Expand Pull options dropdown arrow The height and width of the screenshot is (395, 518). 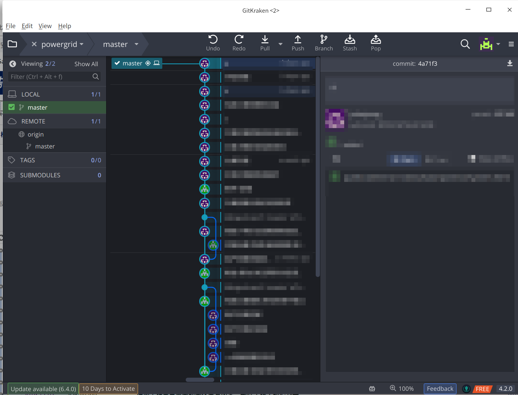(x=280, y=44)
